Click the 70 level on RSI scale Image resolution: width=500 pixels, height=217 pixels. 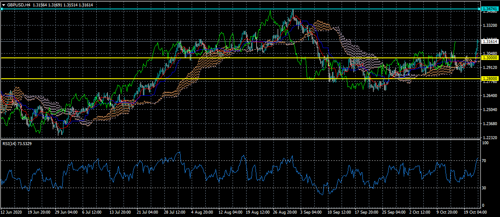click(484, 161)
